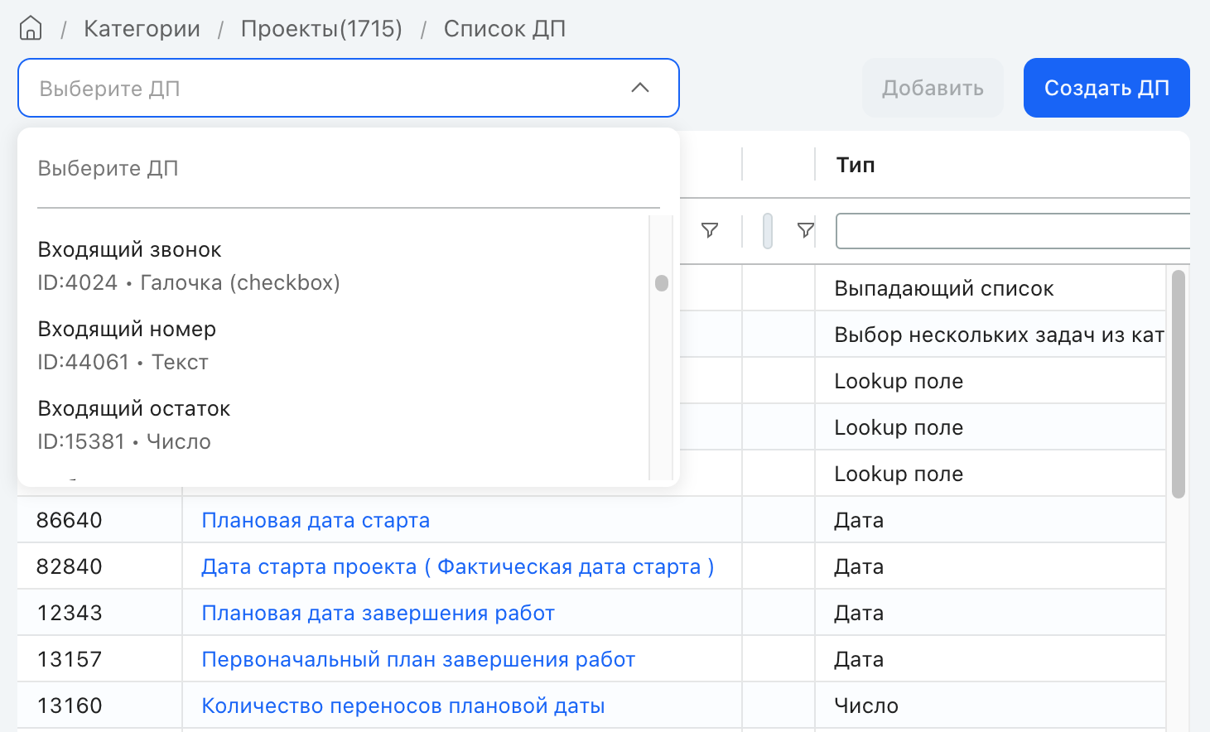Click ID:4024 • Галочка (checkbox) subtitle
The height and width of the screenshot is (732, 1210).
pos(189,282)
